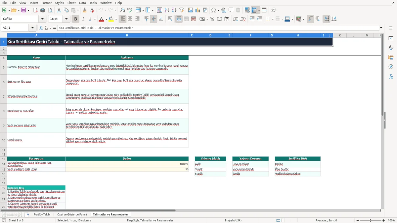The height and width of the screenshot is (223, 397).
Task: Open sidebar Styles panel
Action: (391, 48)
